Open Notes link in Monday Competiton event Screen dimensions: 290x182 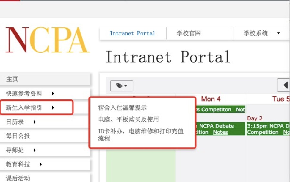[x=240, y=109]
